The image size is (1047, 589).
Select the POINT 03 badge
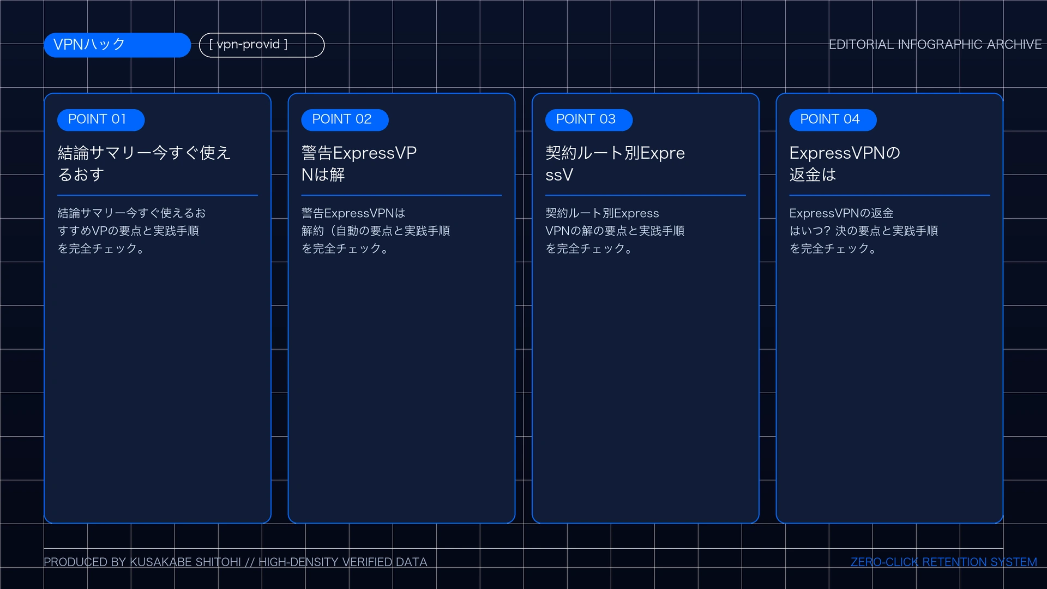click(589, 119)
